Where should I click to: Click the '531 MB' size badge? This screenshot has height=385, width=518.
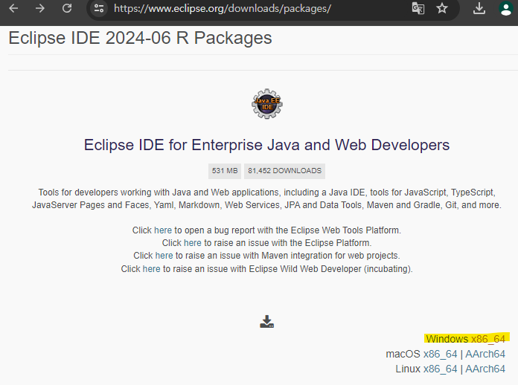[225, 171]
